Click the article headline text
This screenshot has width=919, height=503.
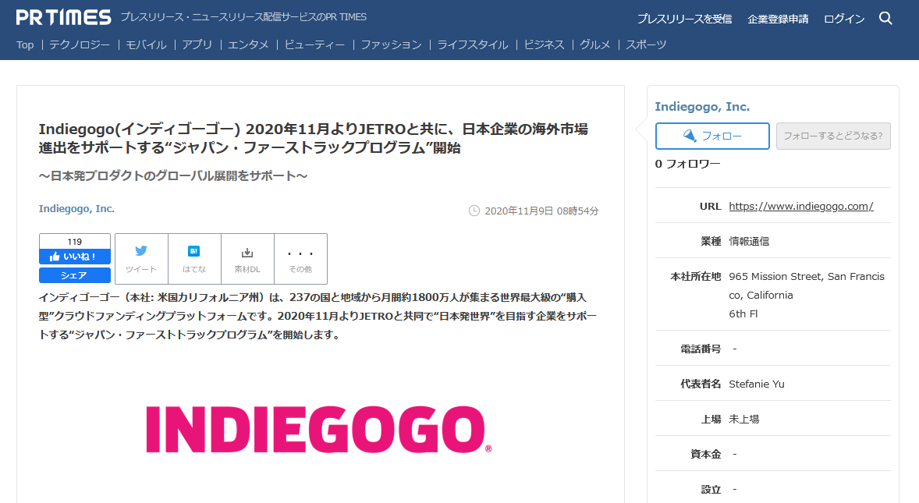point(314,138)
